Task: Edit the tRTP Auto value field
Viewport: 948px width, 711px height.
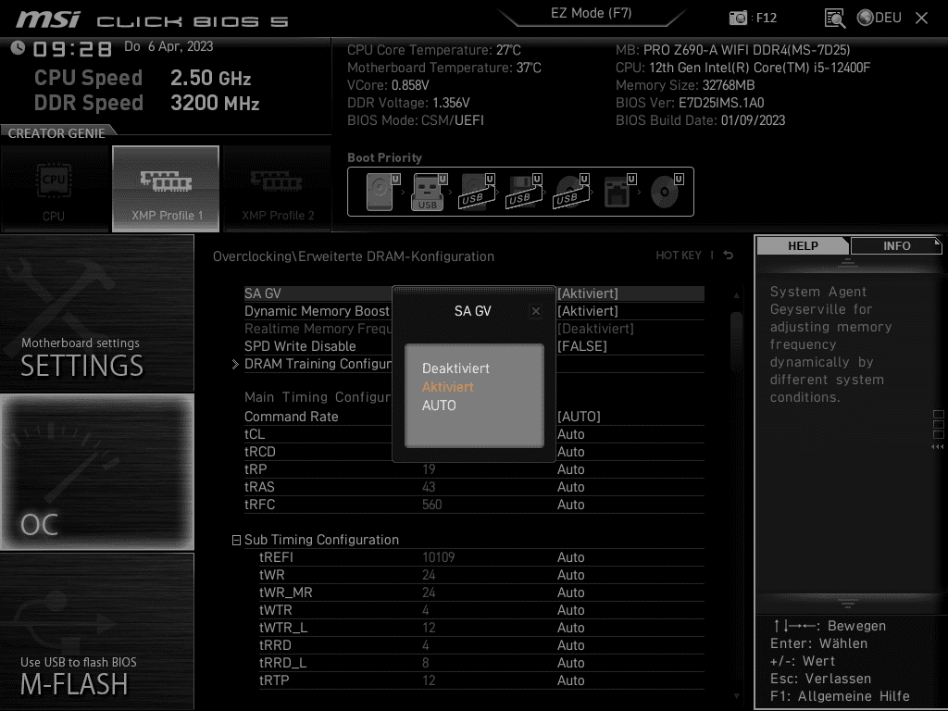Action: coord(570,680)
